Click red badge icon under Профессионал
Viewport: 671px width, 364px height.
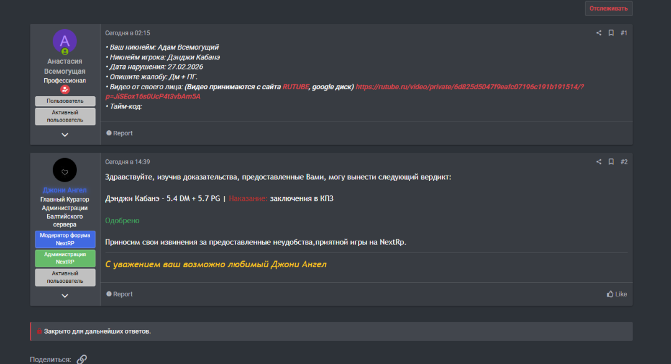(65, 89)
